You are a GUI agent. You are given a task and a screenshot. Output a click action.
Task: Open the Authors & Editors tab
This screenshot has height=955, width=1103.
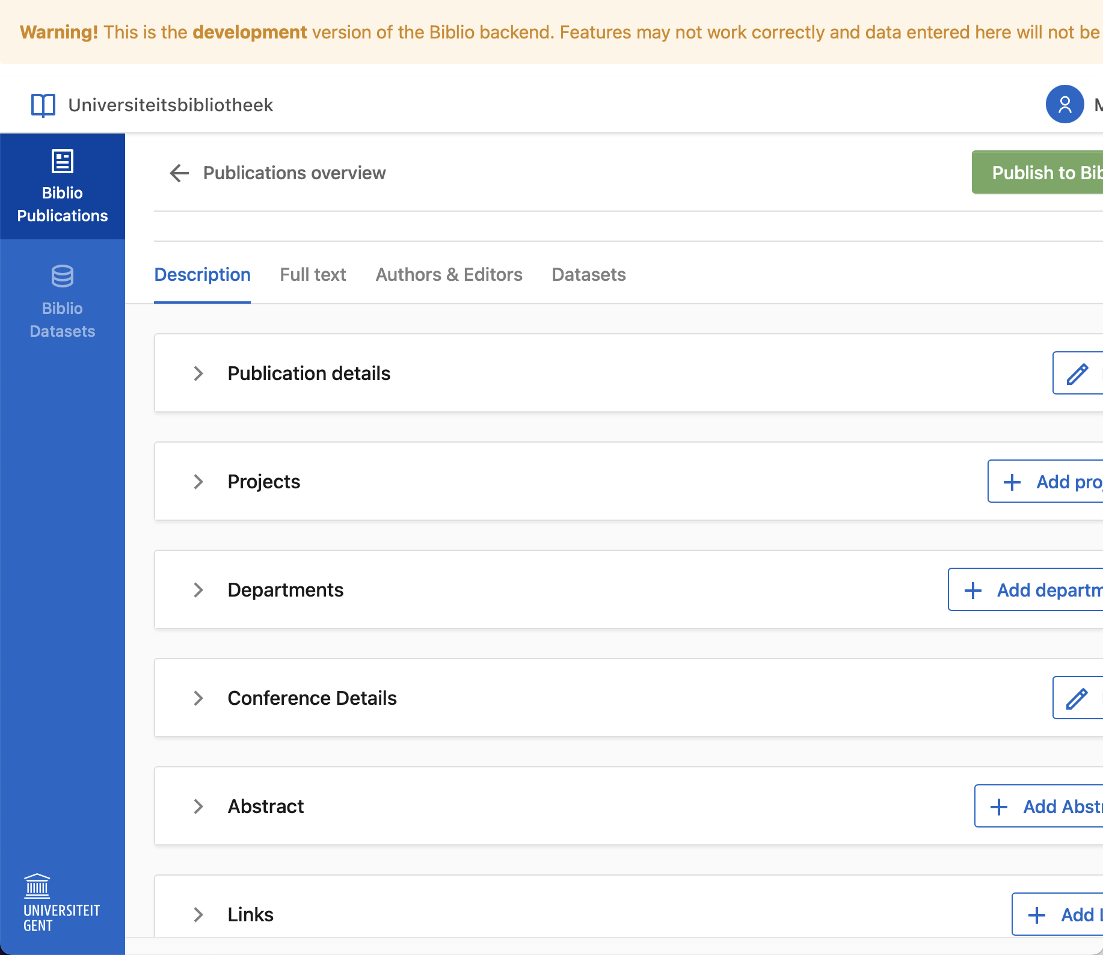point(449,274)
